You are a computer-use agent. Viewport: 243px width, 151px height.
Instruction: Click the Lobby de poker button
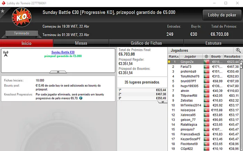[222, 15]
